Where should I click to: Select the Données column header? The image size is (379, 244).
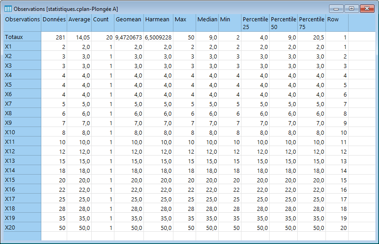tap(54, 23)
